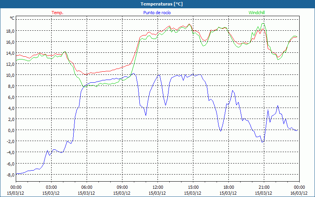This screenshot has width=315, height=197.
Task: Click the 8,0 y-axis value
Action: point(11,86)
